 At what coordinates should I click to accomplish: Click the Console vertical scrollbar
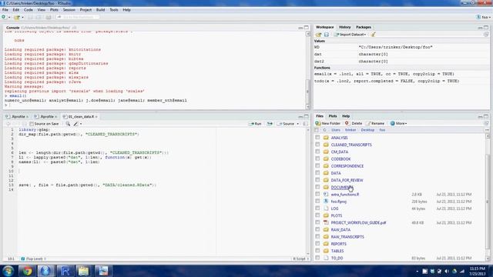click(307, 70)
